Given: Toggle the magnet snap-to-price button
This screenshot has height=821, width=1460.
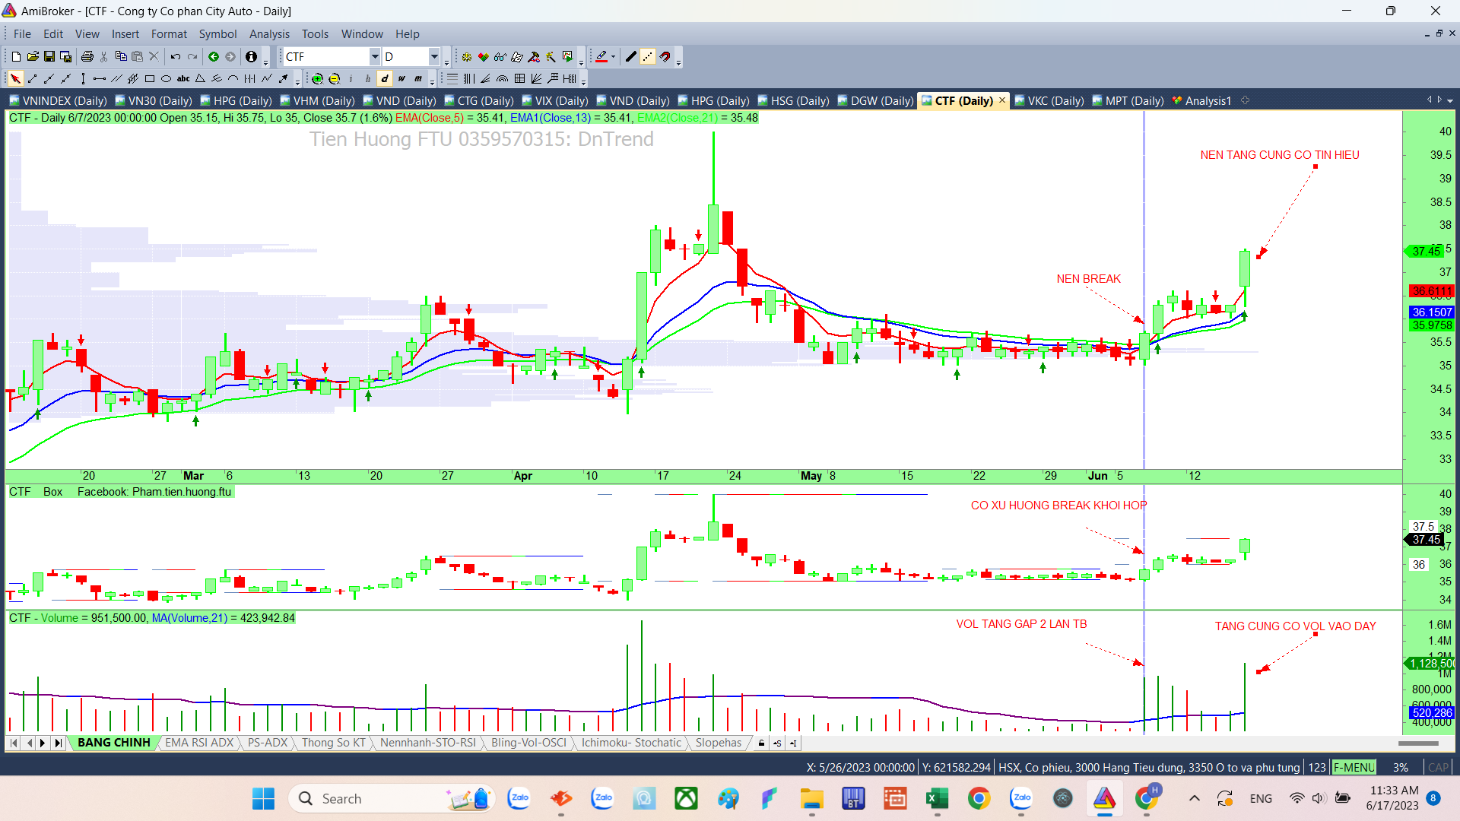Looking at the screenshot, I should (x=665, y=56).
